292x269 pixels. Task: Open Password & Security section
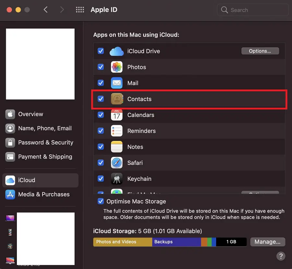pyautogui.click(x=40, y=143)
